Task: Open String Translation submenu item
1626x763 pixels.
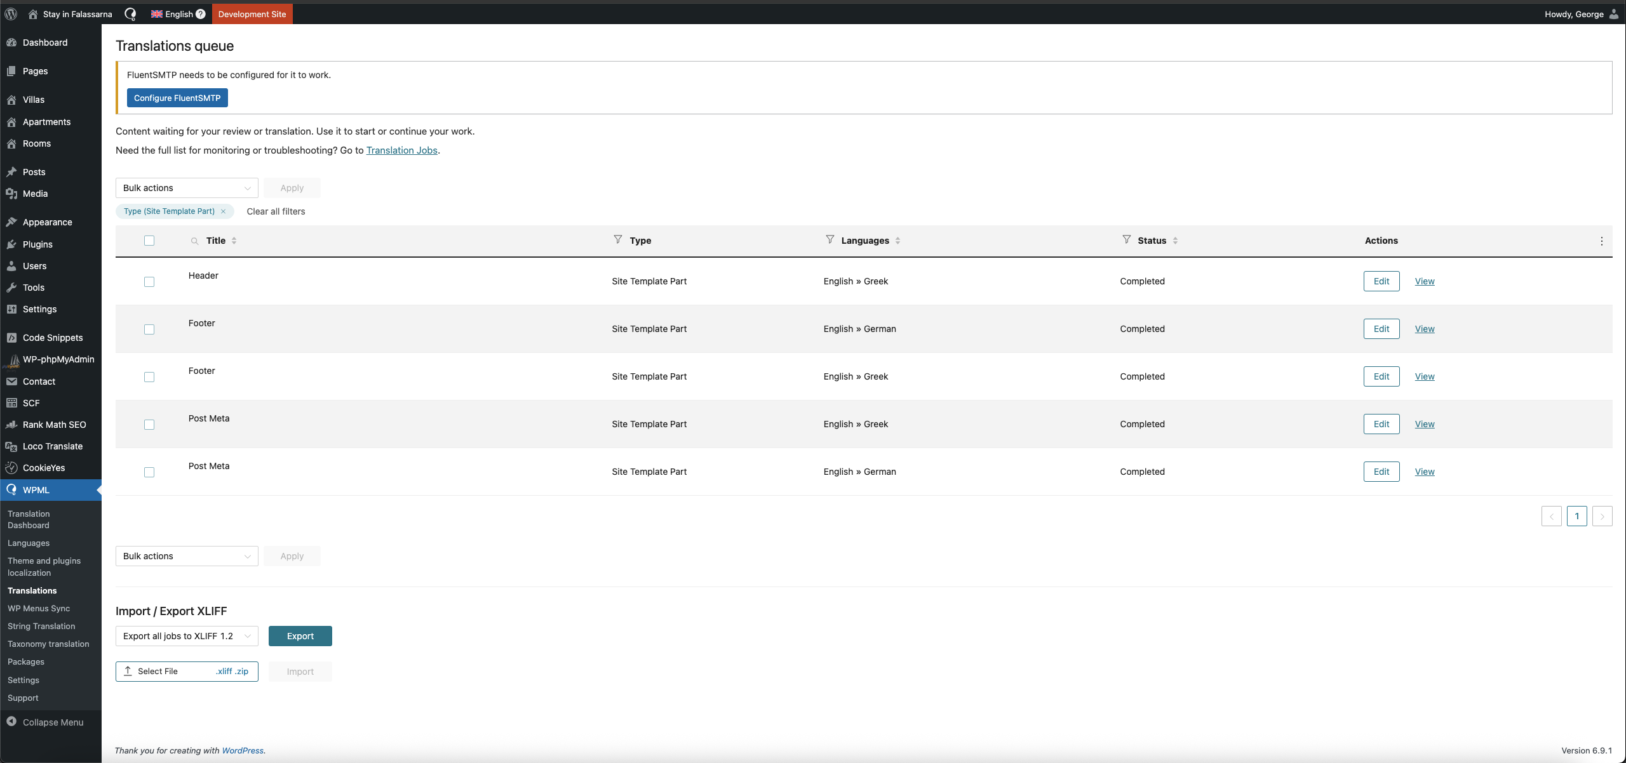Action: point(41,626)
